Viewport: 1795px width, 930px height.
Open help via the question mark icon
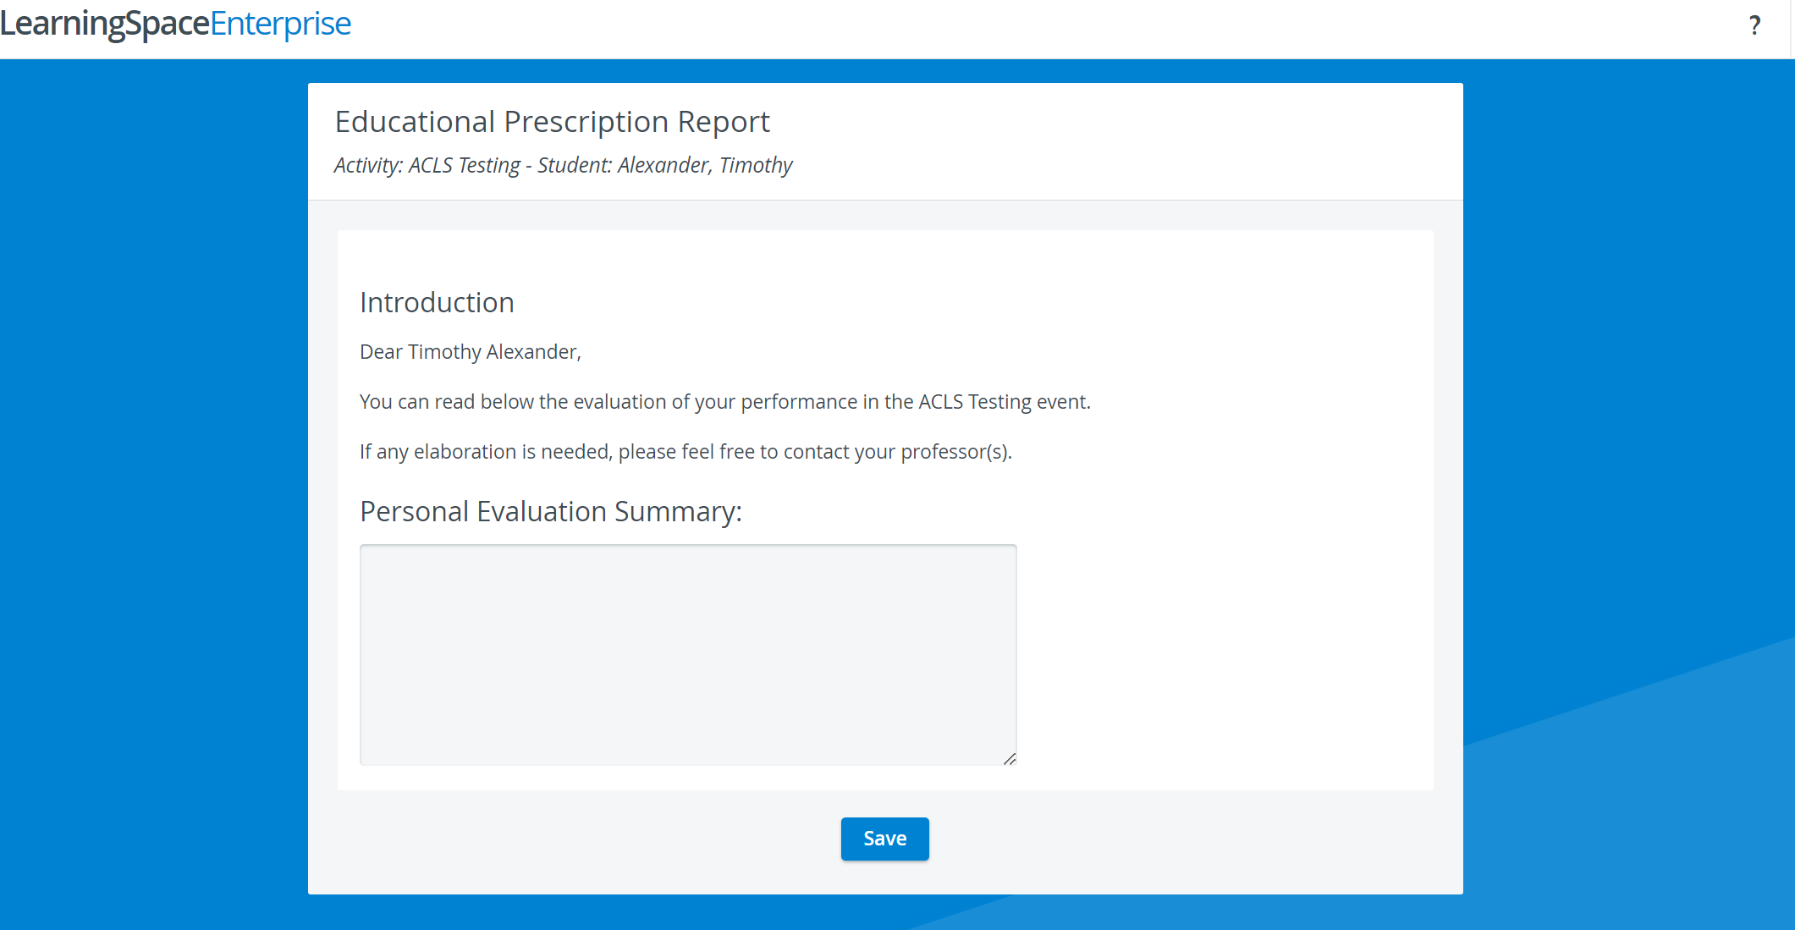pos(1754,25)
